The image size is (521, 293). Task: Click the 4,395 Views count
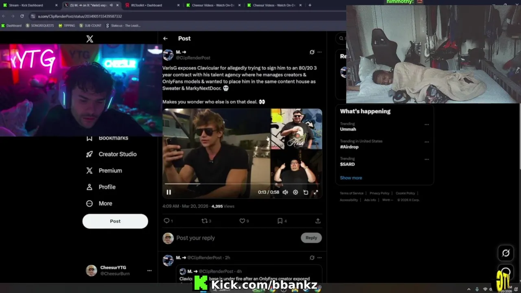pyautogui.click(x=223, y=206)
